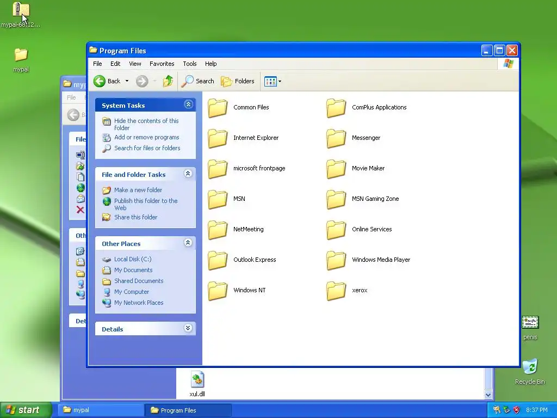557x418 pixels.
Task: Click the Start button
Action: point(26,410)
